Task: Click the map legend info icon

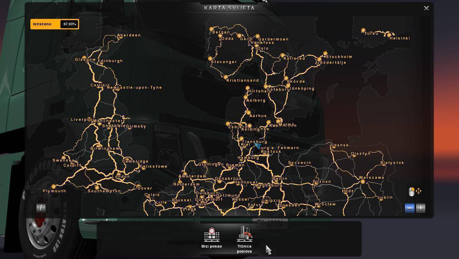Action: (x=41, y=208)
